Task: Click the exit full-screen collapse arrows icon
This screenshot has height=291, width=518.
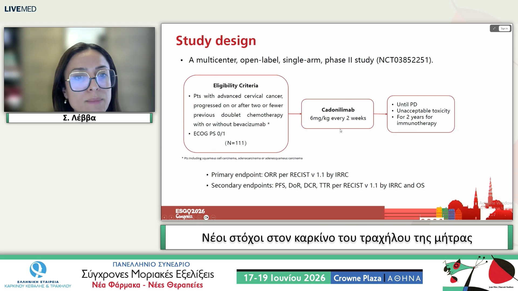Action: pyautogui.click(x=494, y=28)
